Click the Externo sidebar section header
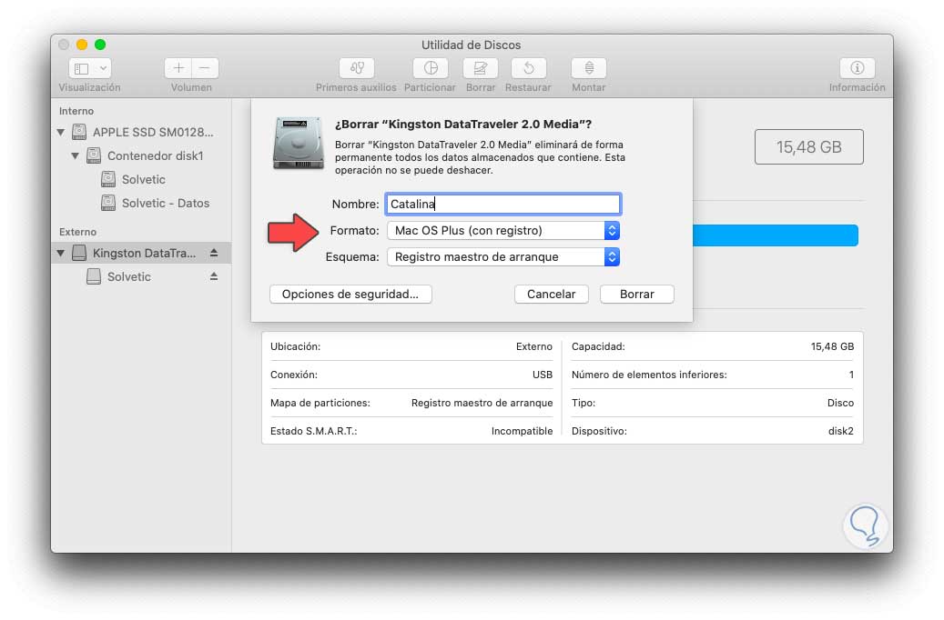944x620 pixels. click(x=77, y=232)
